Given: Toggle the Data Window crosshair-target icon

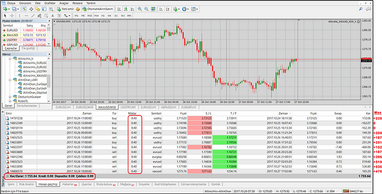Looking at the screenshot, I should point(31,9).
